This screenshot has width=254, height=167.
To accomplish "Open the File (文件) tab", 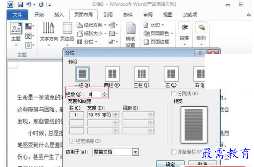I will pos(17,15).
